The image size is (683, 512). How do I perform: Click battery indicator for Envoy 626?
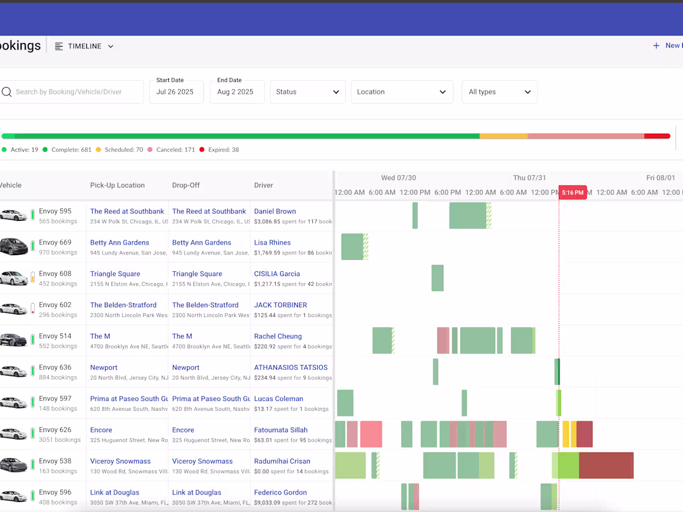pyautogui.click(x=33, y=434)
